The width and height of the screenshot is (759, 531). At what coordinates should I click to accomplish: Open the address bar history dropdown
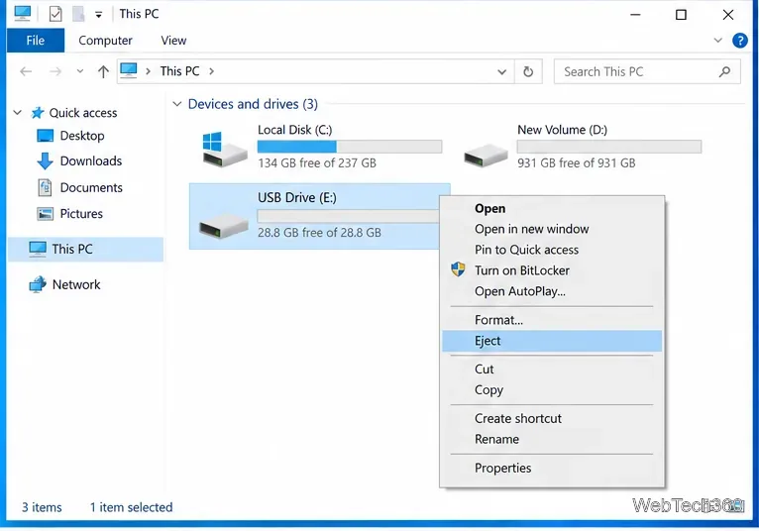click(502, 72)
